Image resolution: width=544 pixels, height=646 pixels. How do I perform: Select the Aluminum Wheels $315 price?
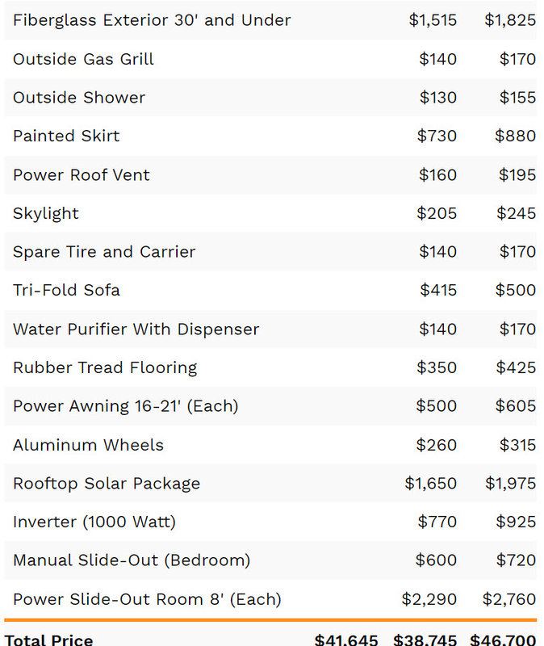[517, 445]
